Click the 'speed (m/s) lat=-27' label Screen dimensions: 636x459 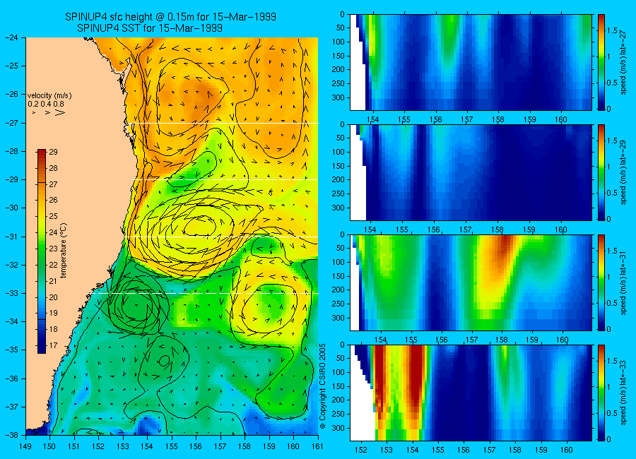(x=624, y=63)
